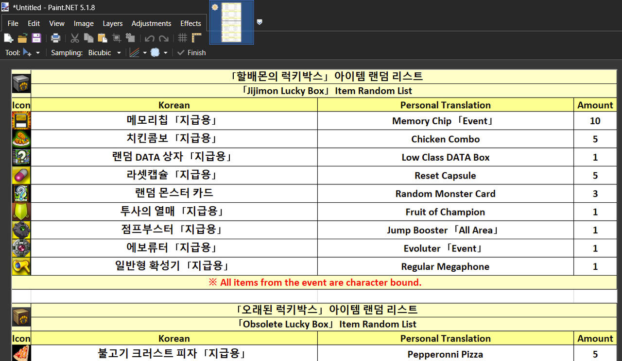Open the File menu
This screenshot has height=361, width=622.
tap(13, 23)
